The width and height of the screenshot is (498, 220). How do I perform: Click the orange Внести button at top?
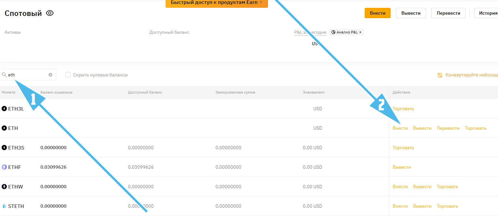coord(378,13)
